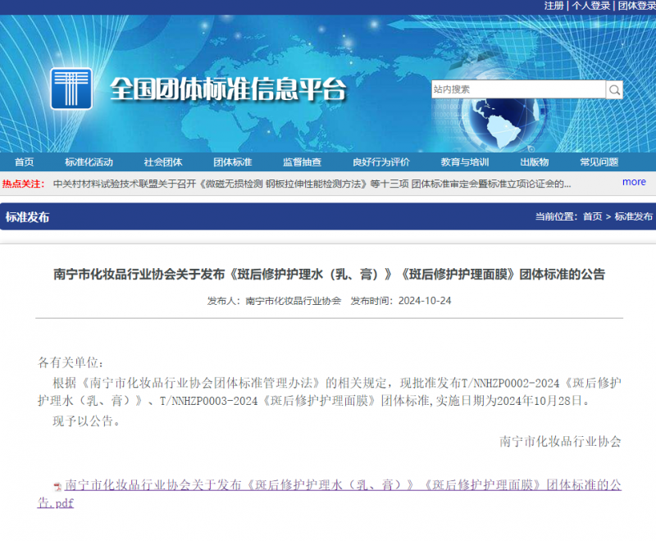
Task: Open the 出版物 navigation item
Action: click(x=534, y=162)
